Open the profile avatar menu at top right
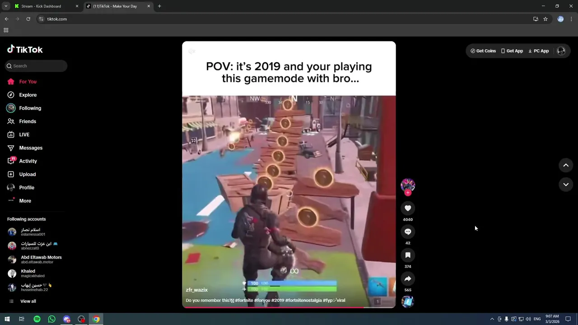578x325 pixels. pos(561,51)
